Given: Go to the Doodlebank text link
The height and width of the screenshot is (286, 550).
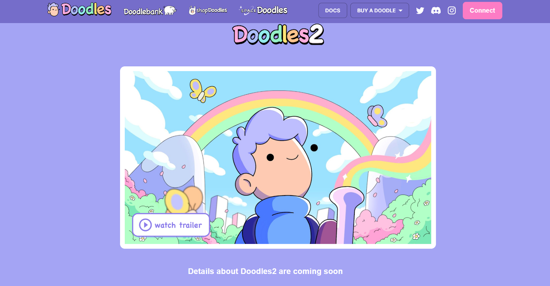Looking at the screenshot, I should click(143, 11).
